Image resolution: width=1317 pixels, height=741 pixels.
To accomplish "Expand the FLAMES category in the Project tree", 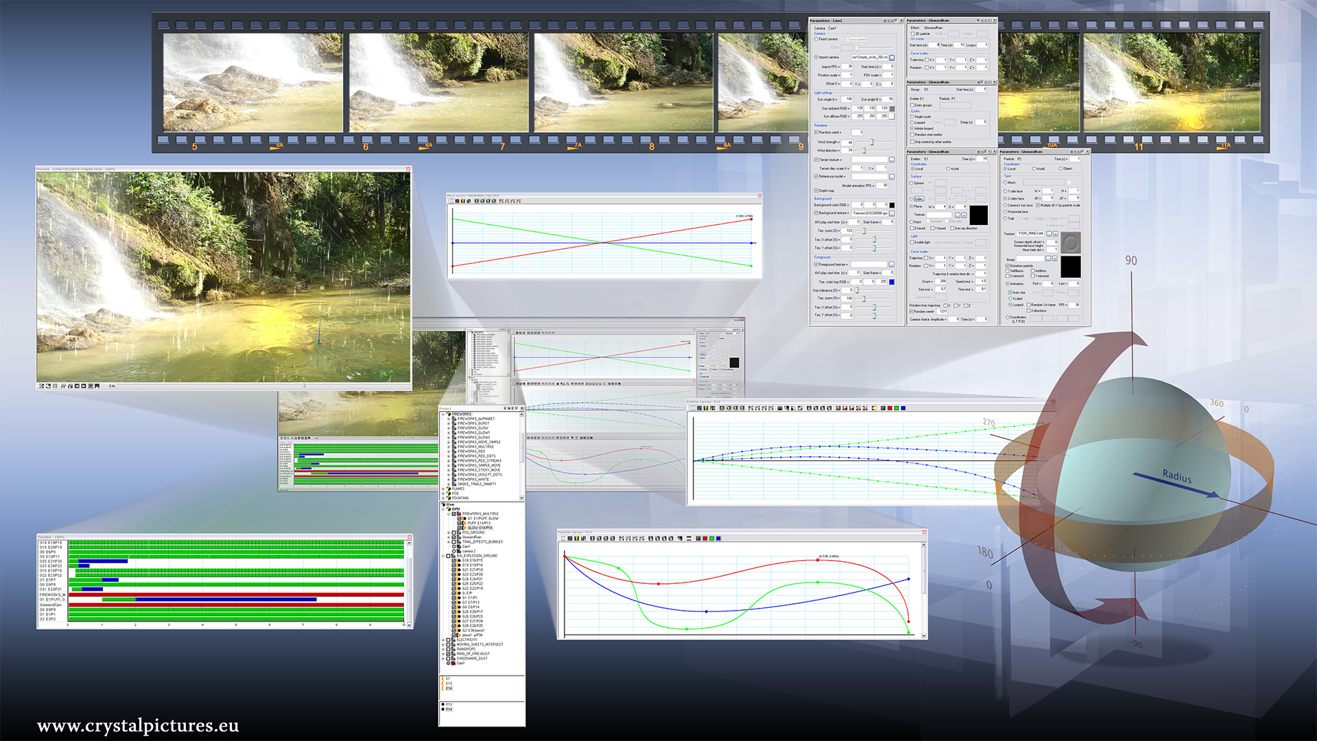I will [x=443, y=489].
